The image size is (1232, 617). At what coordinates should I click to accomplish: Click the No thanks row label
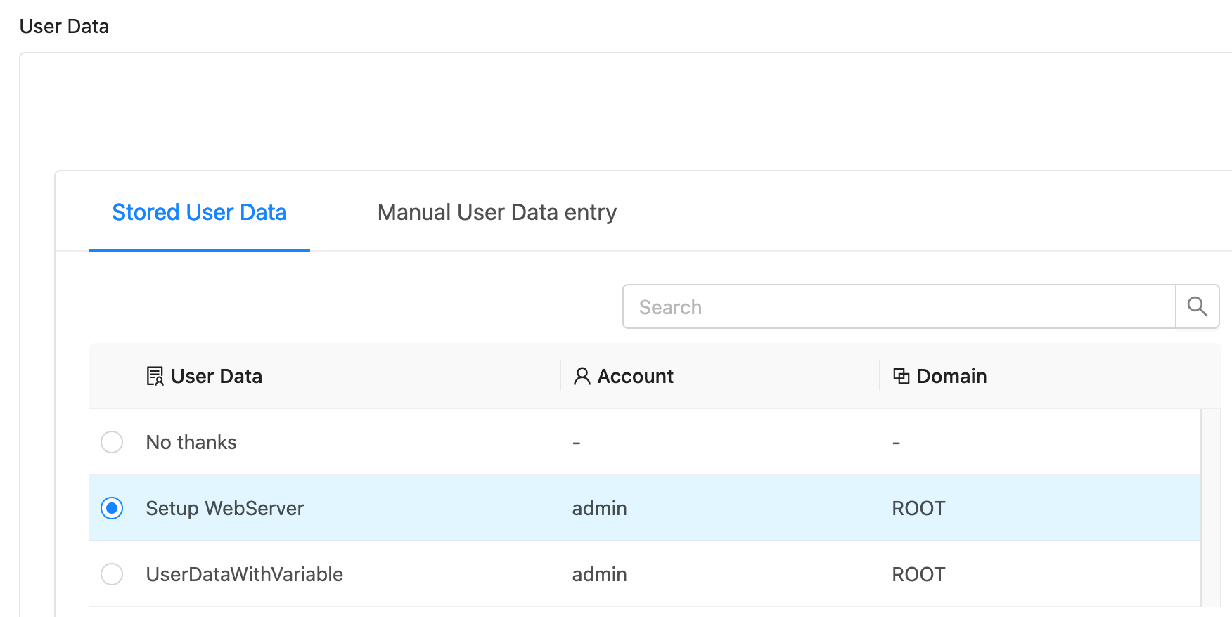(x=191, y=442)
